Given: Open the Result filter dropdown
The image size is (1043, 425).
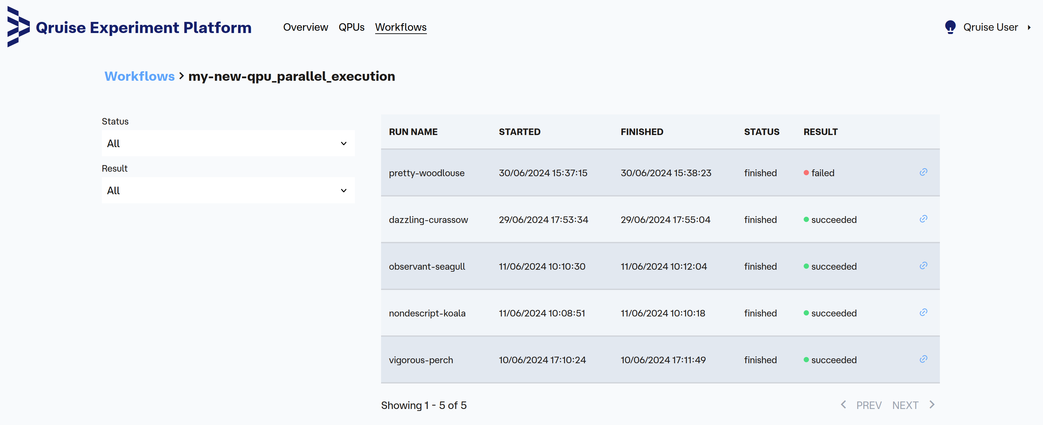Looking at the screenshot, I should point(228,190).
